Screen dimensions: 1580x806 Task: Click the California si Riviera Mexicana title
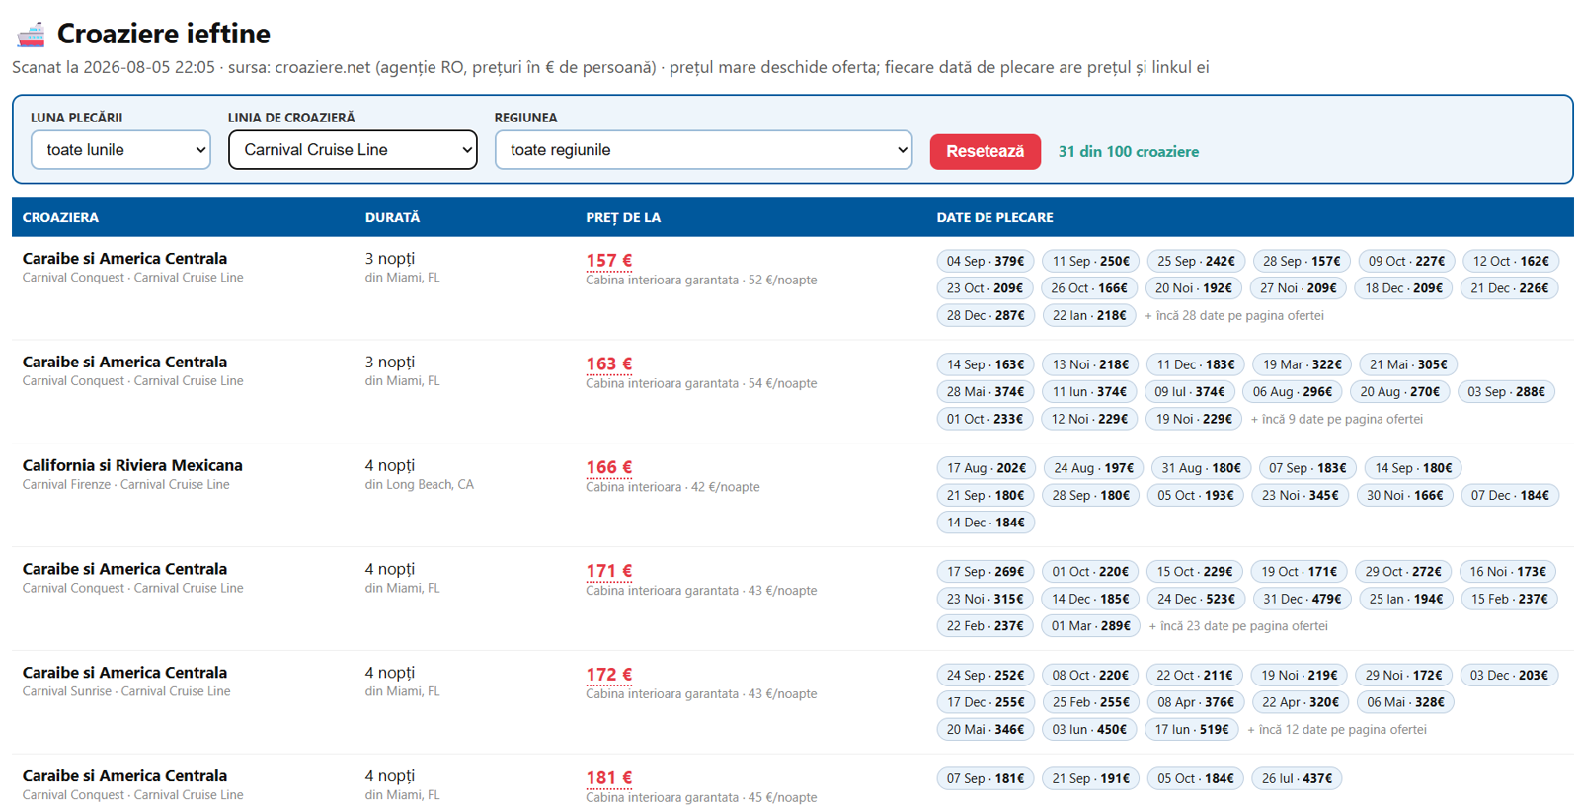(x=132, y=465)
